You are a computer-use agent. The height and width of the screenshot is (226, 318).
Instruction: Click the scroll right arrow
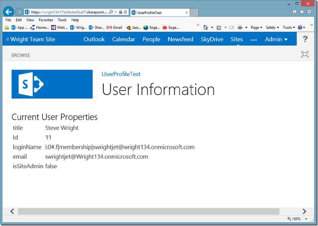coord(304,211)
